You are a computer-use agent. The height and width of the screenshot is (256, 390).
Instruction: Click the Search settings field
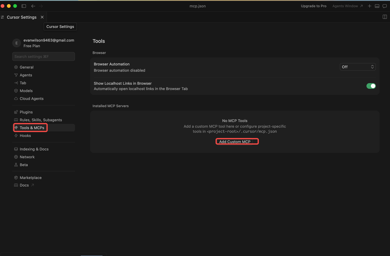[x=44, y=56]
